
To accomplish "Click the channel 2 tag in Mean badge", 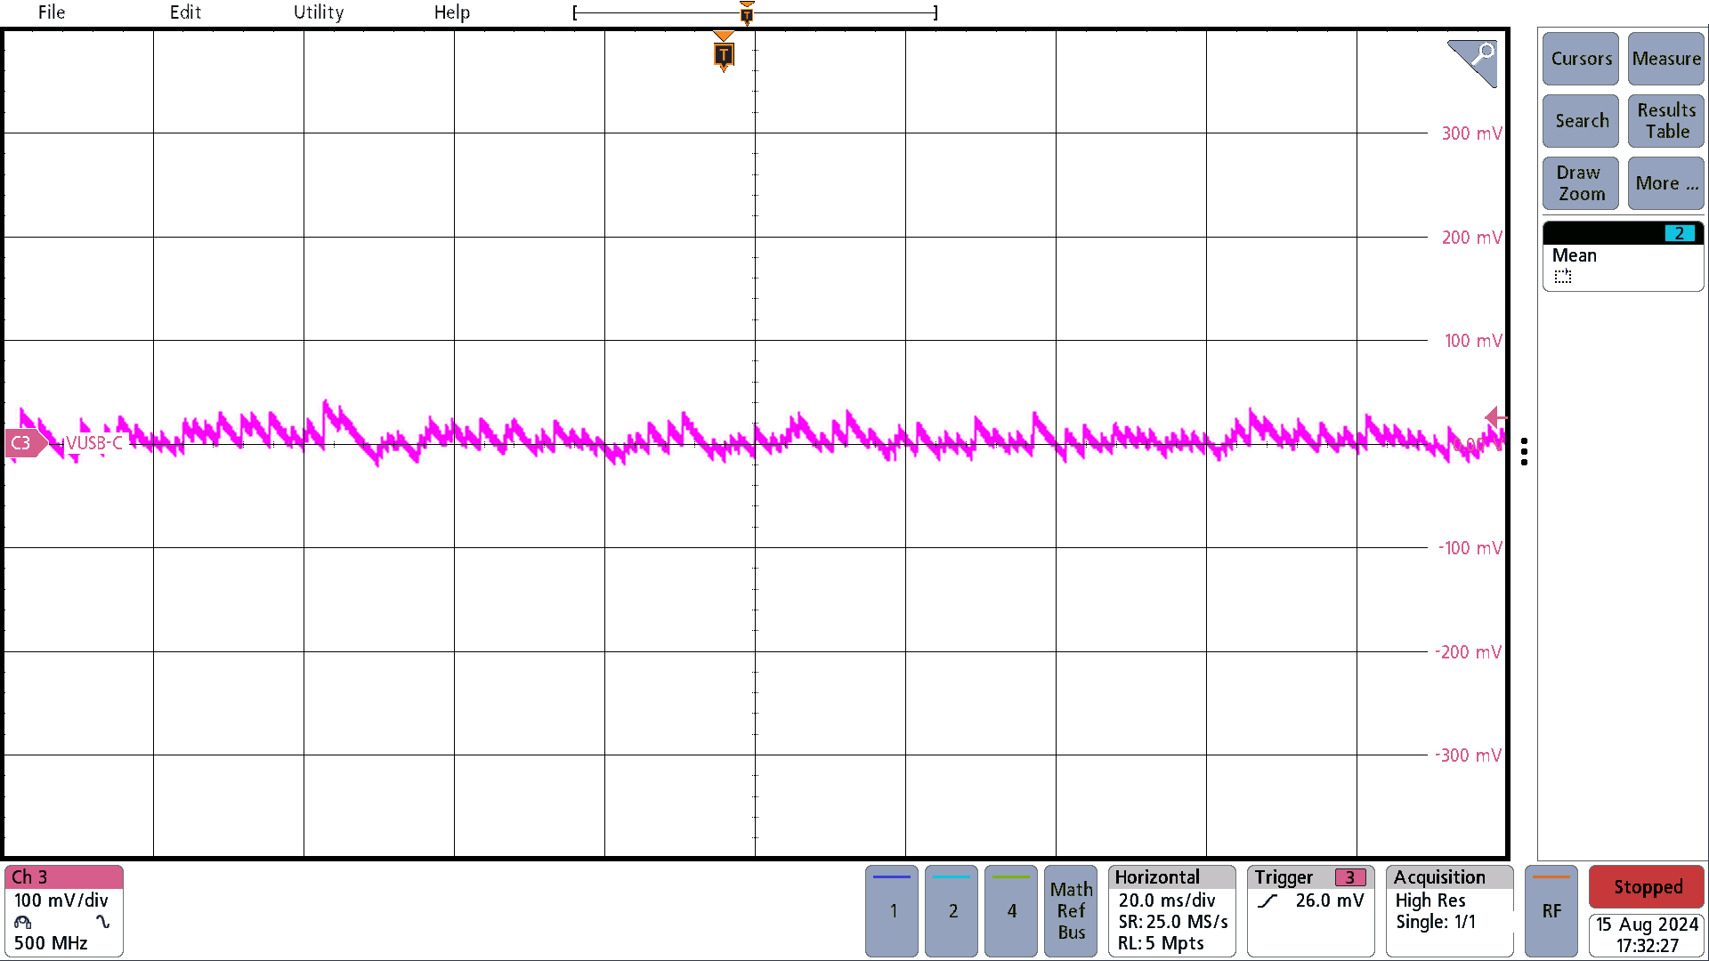I will (1680, 233).
